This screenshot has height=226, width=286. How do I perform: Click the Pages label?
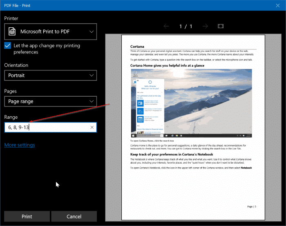(10, 91)
